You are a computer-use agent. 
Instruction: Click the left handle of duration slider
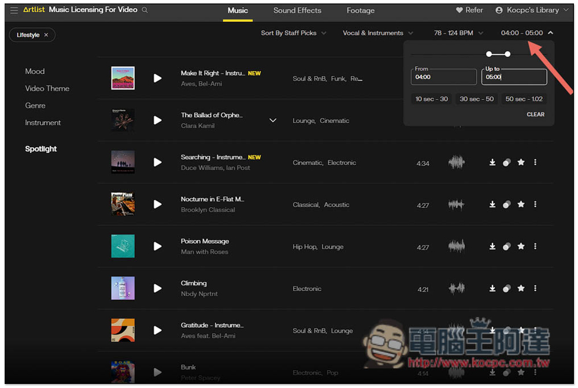coord(489,54)
